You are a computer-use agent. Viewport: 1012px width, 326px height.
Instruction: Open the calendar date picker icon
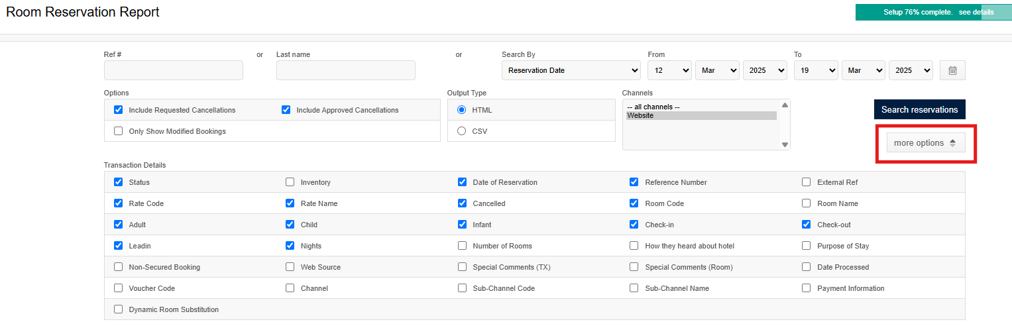952,70
